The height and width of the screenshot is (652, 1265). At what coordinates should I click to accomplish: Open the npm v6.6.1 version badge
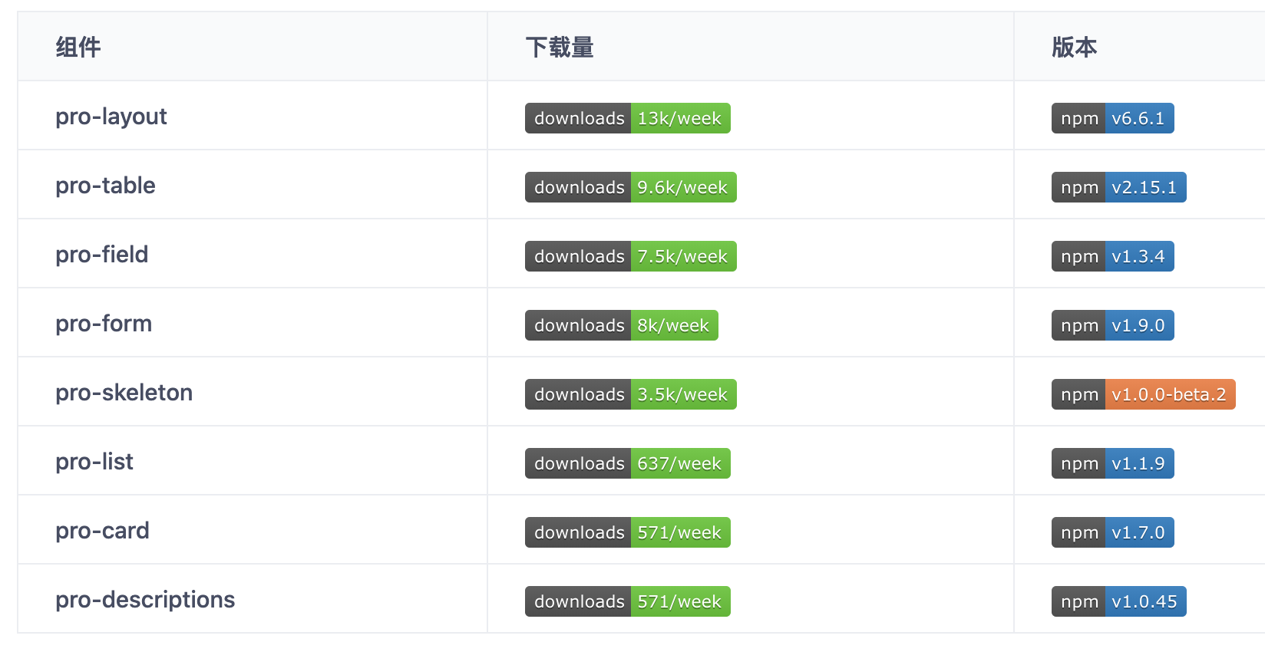click(x=1112, y=118)
